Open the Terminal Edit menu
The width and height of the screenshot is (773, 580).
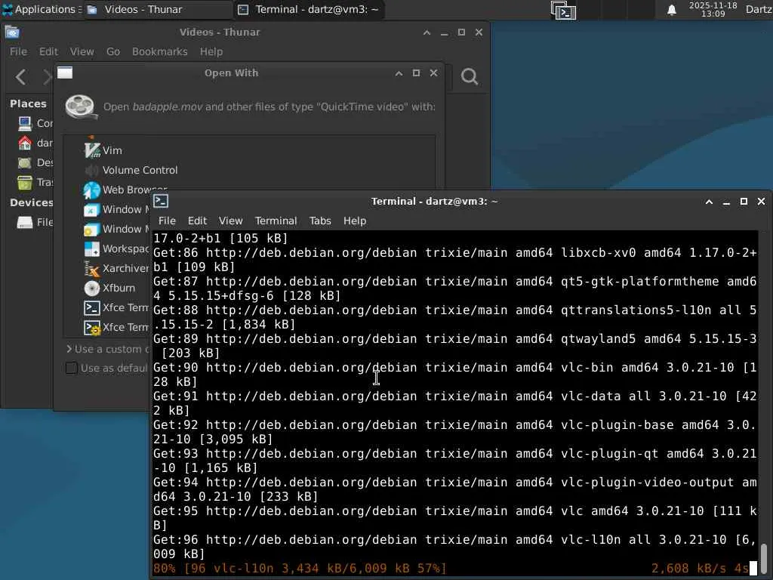coord(197,221)
